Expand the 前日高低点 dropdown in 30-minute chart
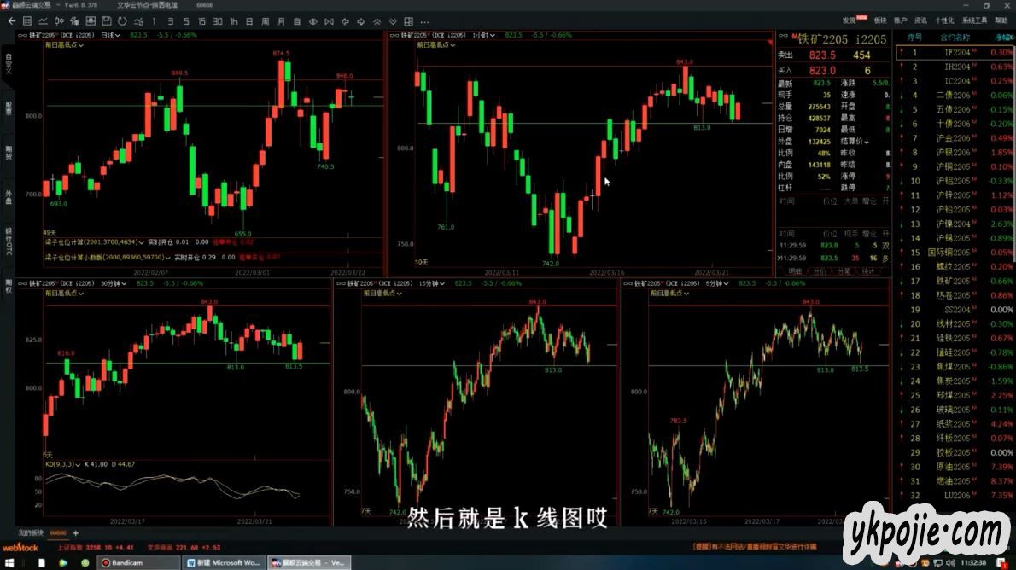 [65, 292]
